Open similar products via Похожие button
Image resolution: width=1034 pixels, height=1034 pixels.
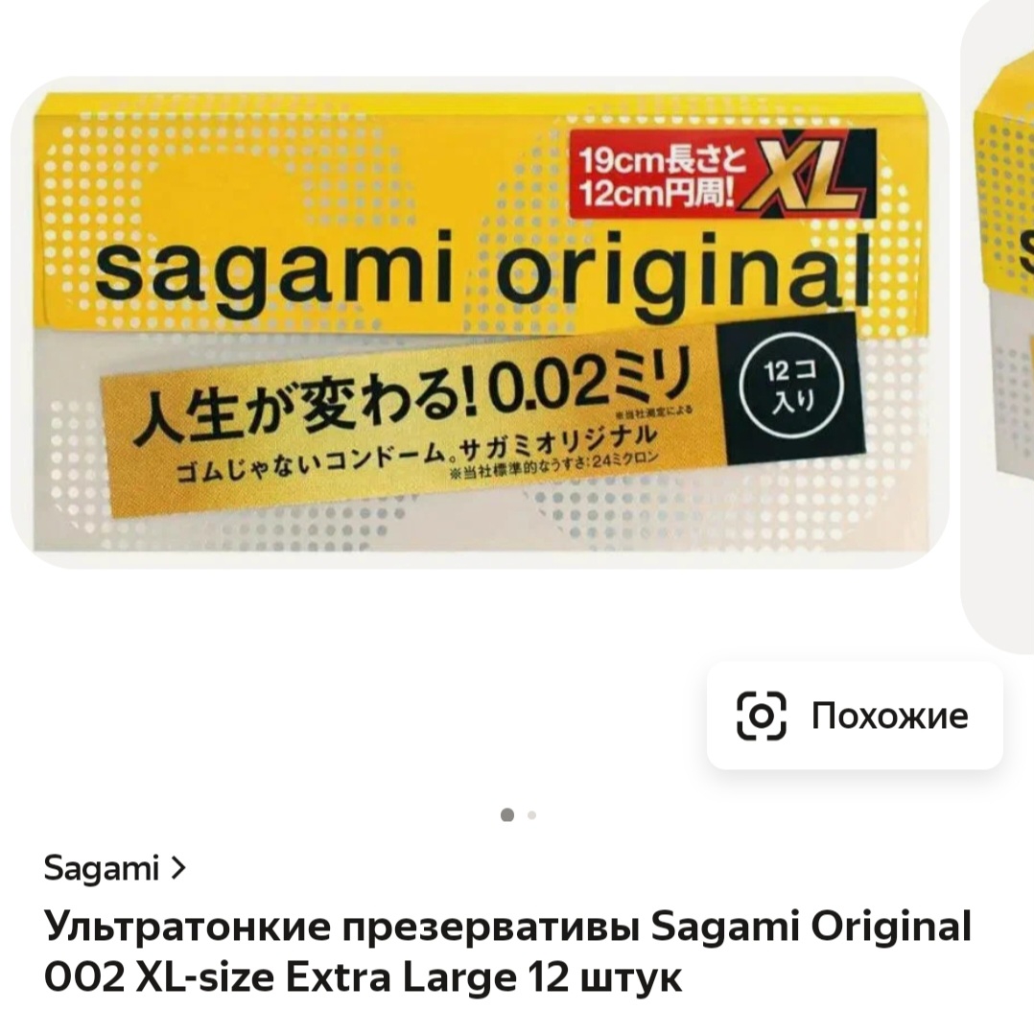855,716
